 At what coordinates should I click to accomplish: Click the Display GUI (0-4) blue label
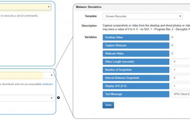point(136,86)
